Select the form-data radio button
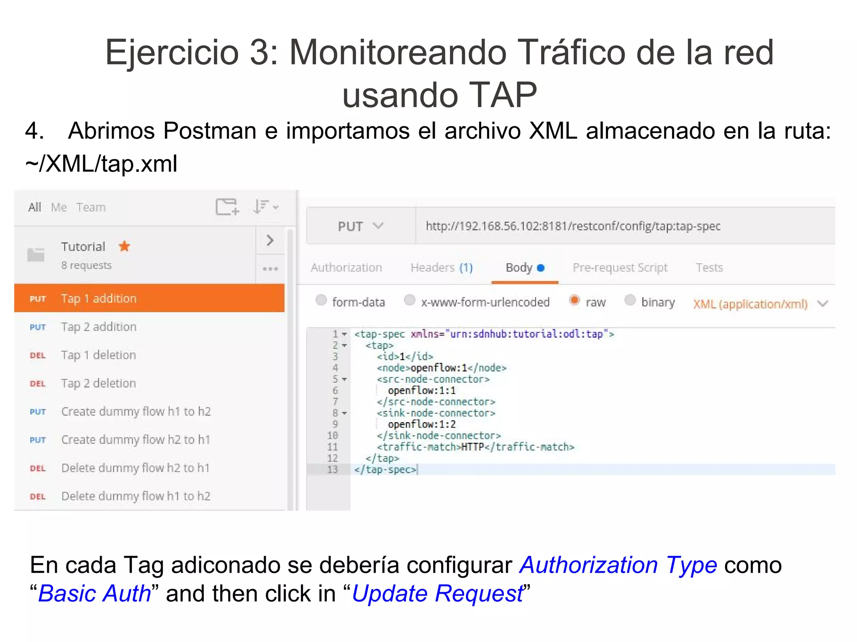The width and height of the screenshot is (857, 642). [x=321, y=300]
